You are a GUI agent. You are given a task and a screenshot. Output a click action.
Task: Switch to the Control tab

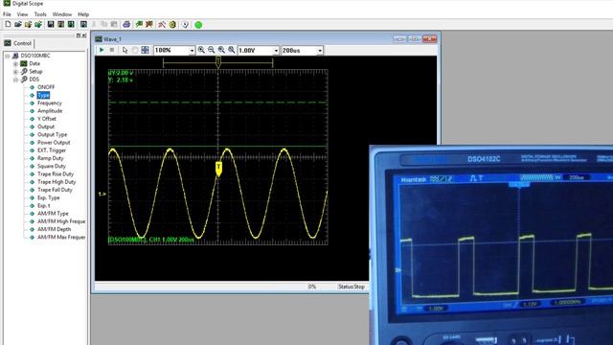point(18,43)
